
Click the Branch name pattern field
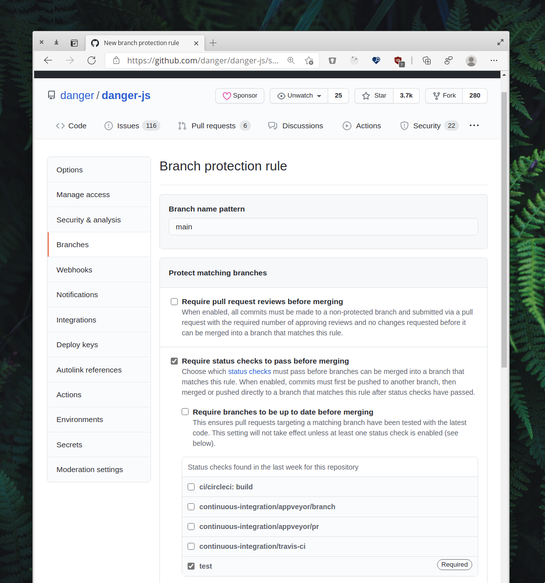click(x=323, y=227)
